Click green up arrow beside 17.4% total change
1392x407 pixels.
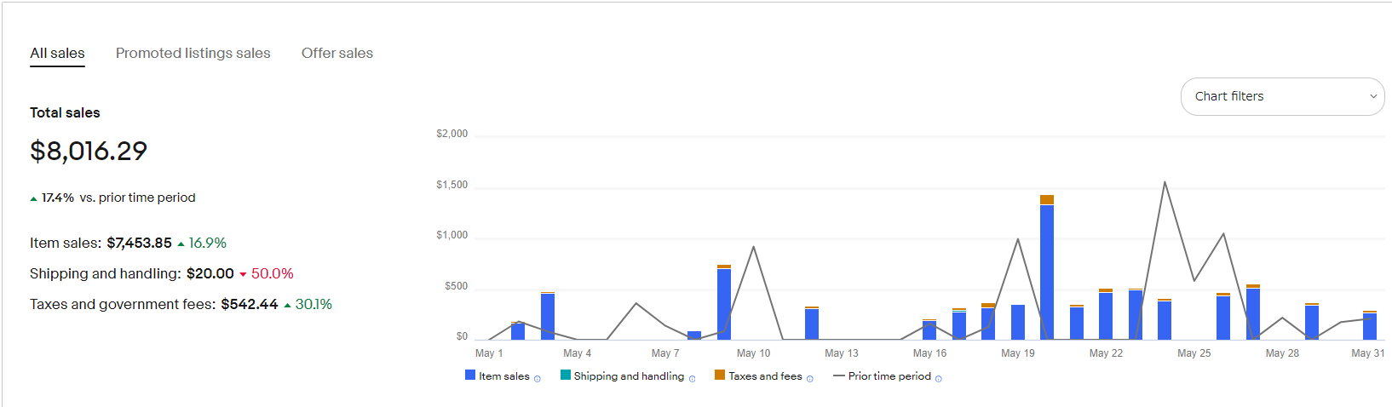[34, 198]
